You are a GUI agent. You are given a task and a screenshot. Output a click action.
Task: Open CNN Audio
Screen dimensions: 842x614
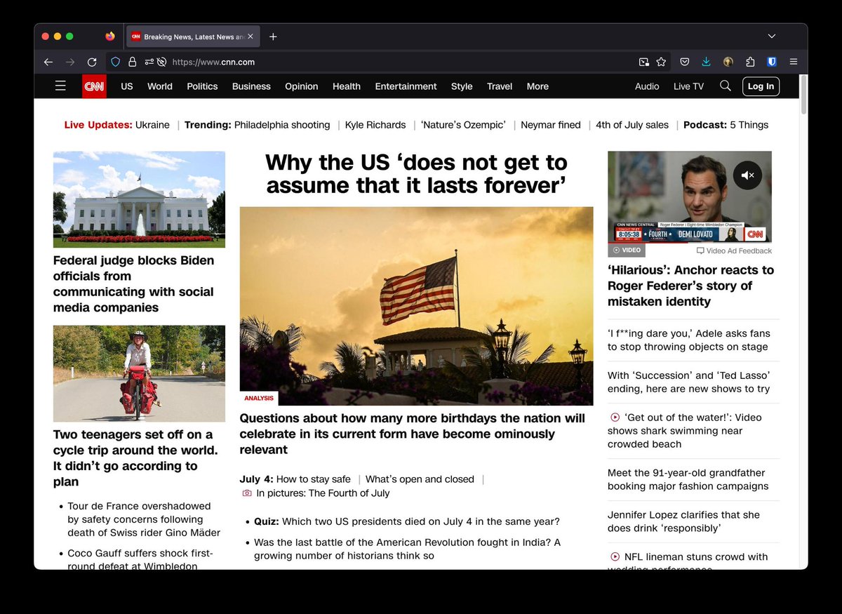(x=647, y=86)
